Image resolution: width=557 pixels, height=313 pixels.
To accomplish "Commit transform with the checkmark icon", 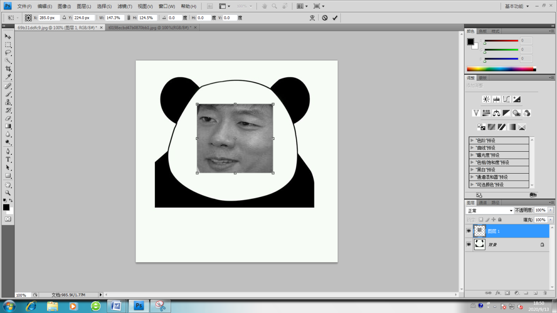I will 335,18.
